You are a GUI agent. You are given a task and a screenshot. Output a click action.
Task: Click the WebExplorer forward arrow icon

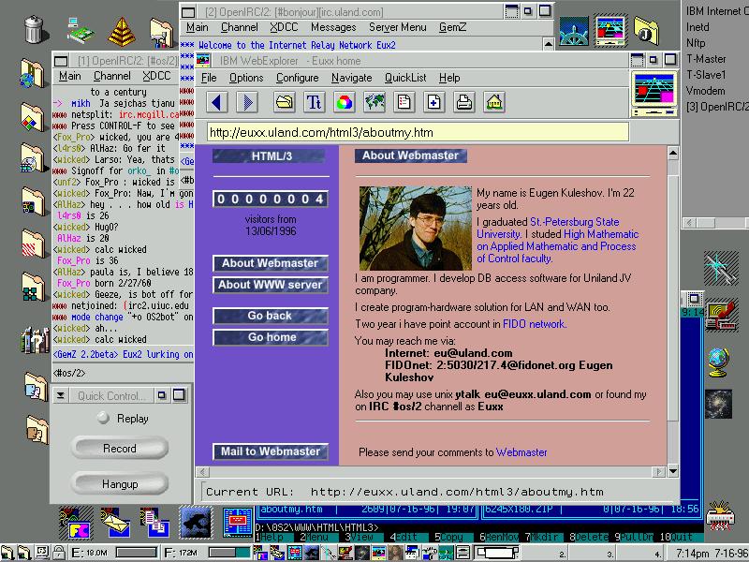(247, 102)
